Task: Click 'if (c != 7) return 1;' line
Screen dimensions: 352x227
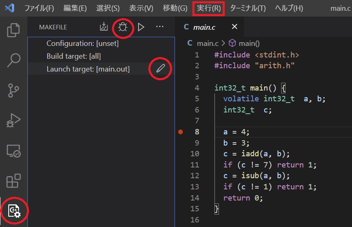Action: [x=270, y=165]
